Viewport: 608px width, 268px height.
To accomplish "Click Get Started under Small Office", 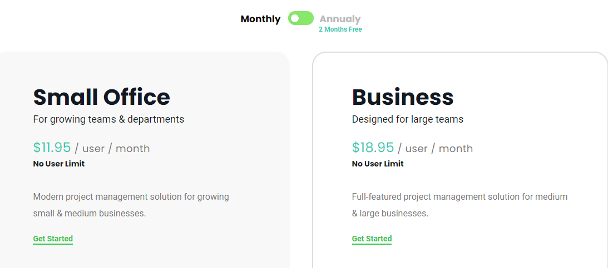I will (53, 239).
